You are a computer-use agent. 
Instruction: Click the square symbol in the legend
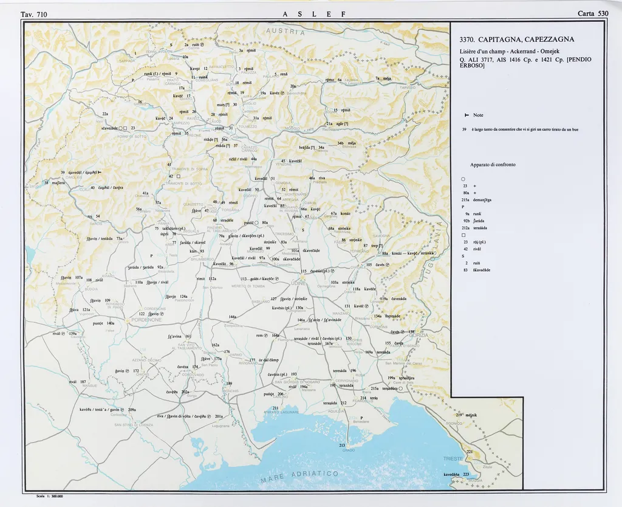pos(463,235)
